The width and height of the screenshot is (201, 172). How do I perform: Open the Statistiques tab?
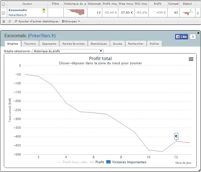pyautogui.click(x=98, y=44)
